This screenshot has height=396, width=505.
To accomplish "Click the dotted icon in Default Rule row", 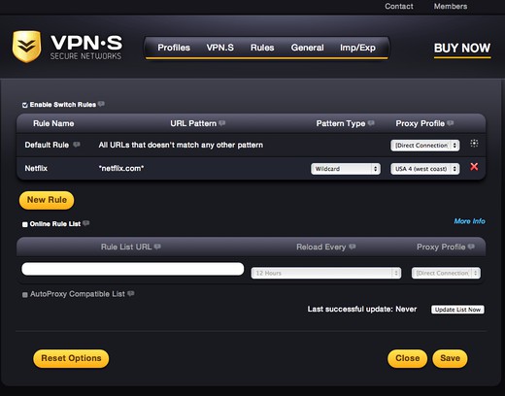I will (x=474, y=144).
